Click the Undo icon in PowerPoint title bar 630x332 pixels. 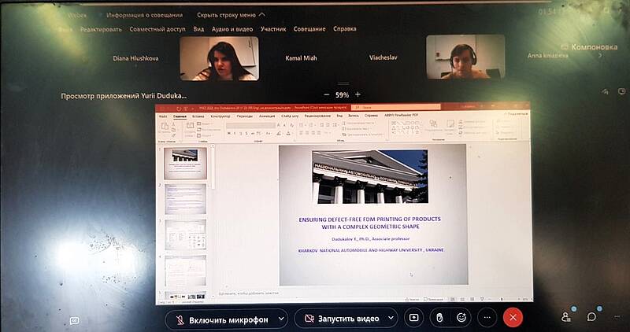pos(179,109)
